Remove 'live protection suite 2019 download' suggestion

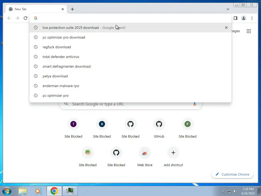click(226, 28)
